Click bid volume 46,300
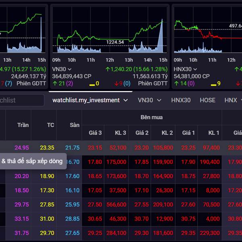242x242 pixels. [x=118, y=219]
